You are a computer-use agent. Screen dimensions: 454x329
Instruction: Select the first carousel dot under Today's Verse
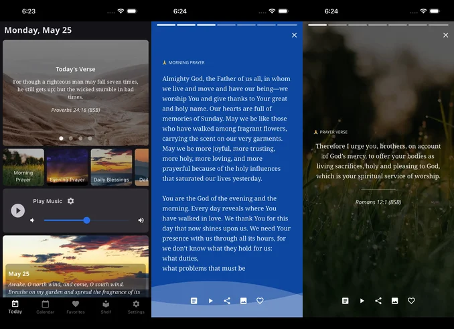[61, 139]
